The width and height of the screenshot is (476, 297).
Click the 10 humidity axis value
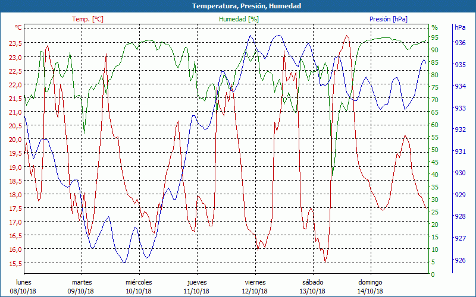pyautogui.click(x=435, y=249)
